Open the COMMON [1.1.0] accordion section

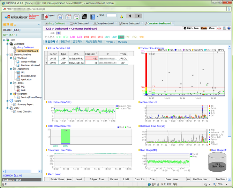[x=22, y=176]
